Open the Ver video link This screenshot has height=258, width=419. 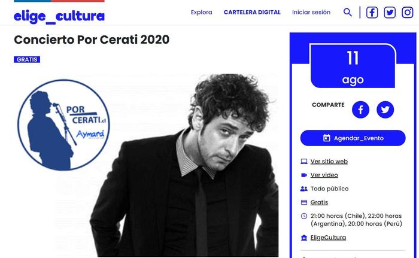point(324,175)
